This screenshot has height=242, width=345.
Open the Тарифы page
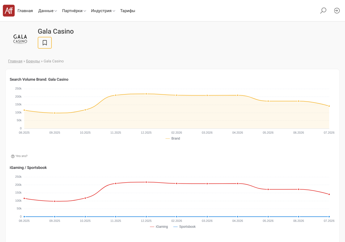click(128, 11)
